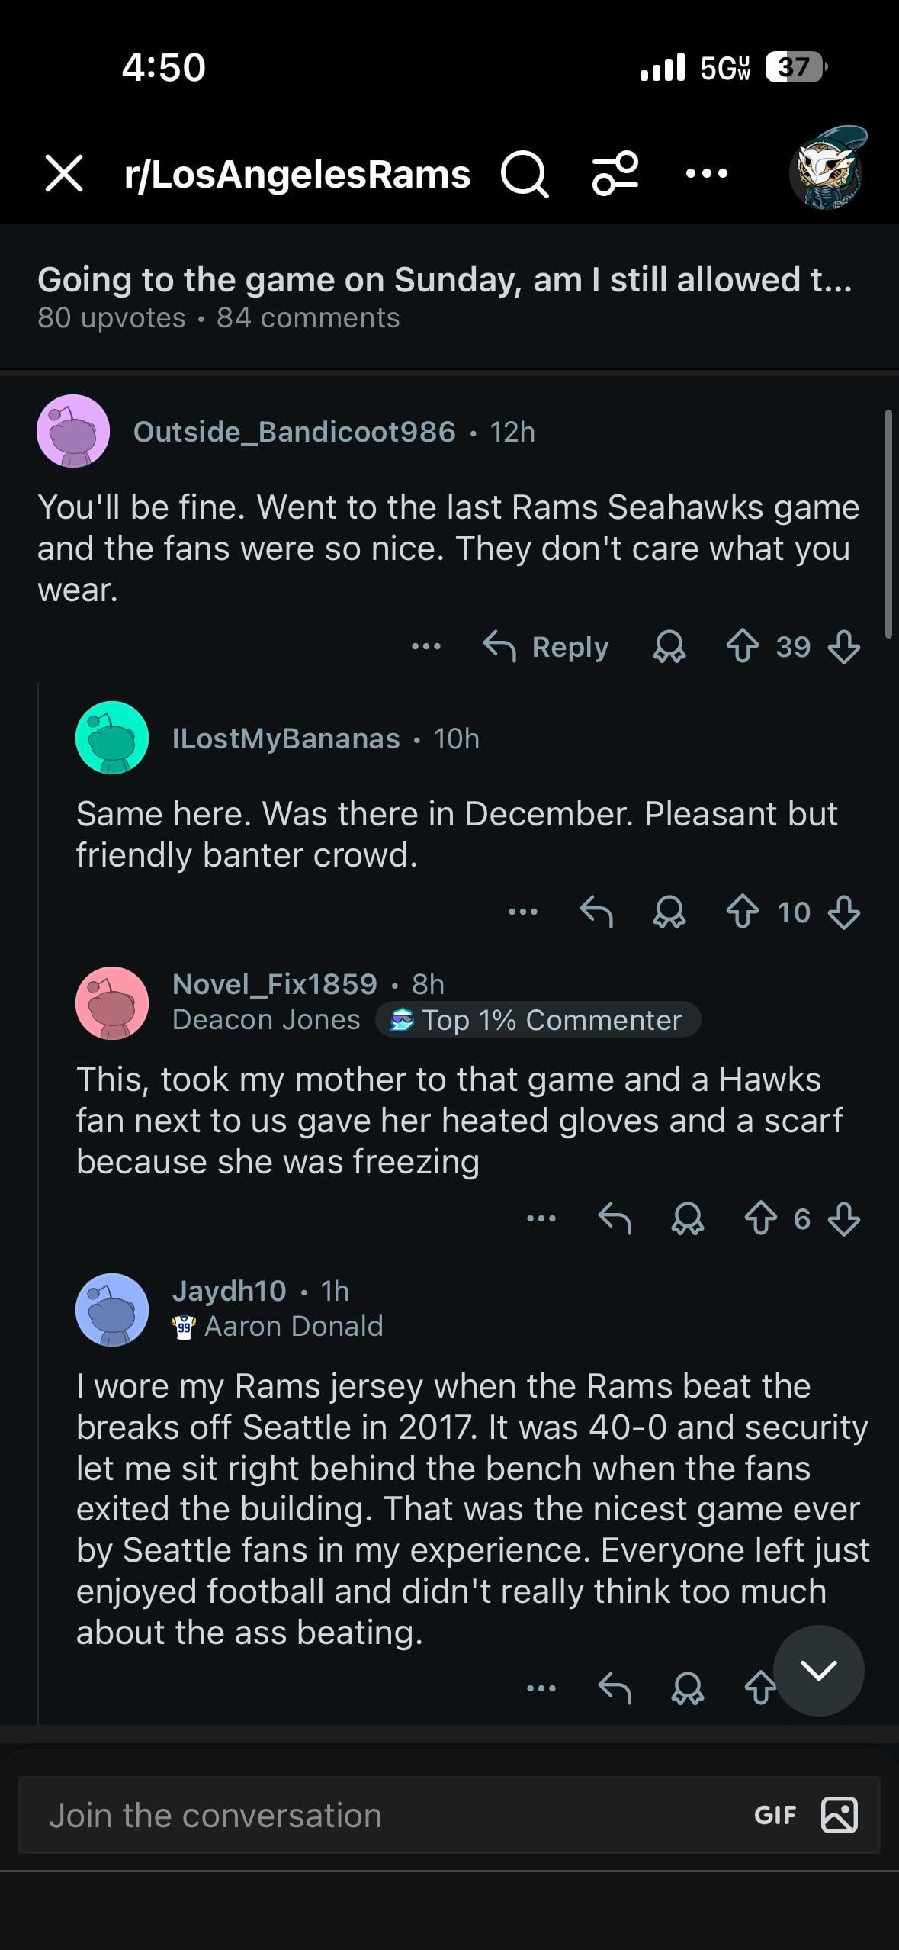Open comment sort and filter options
Image resolution: width=899 pixels, height=1950 pixels.
(615, 174)
